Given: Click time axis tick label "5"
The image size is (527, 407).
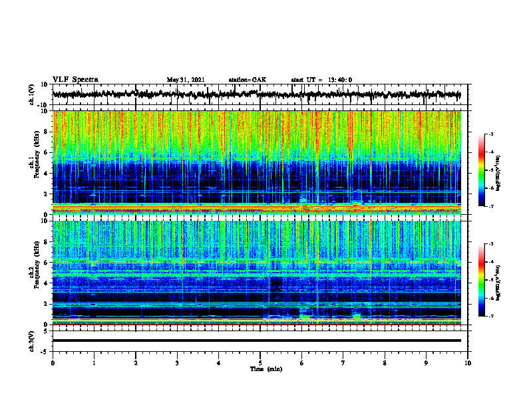Looking at the screenshot, I should [x=260, y=363].
